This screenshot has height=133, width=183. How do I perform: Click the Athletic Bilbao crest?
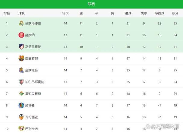tap(21, 82)
